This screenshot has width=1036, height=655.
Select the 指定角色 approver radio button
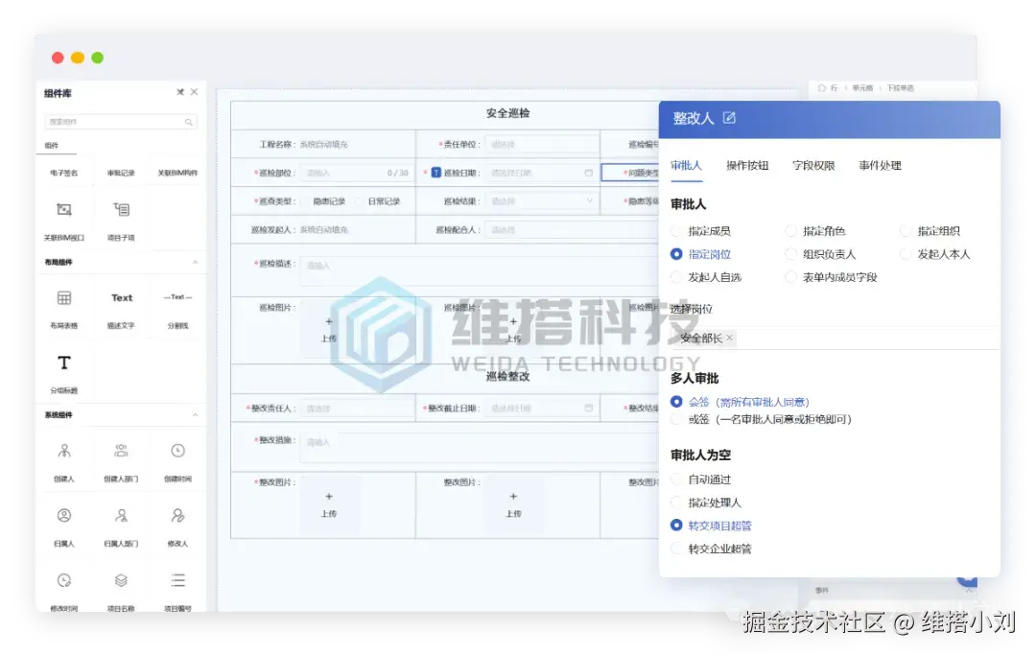click(x=792, y=230)
